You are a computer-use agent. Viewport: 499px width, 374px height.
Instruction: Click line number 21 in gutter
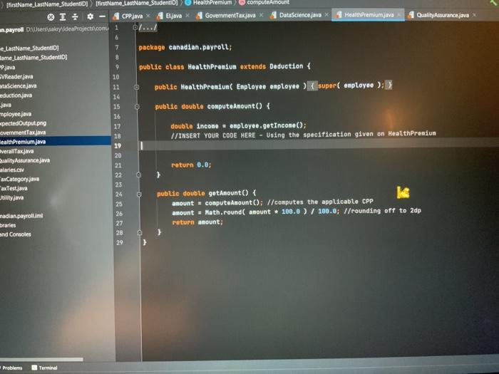point(118,165)
